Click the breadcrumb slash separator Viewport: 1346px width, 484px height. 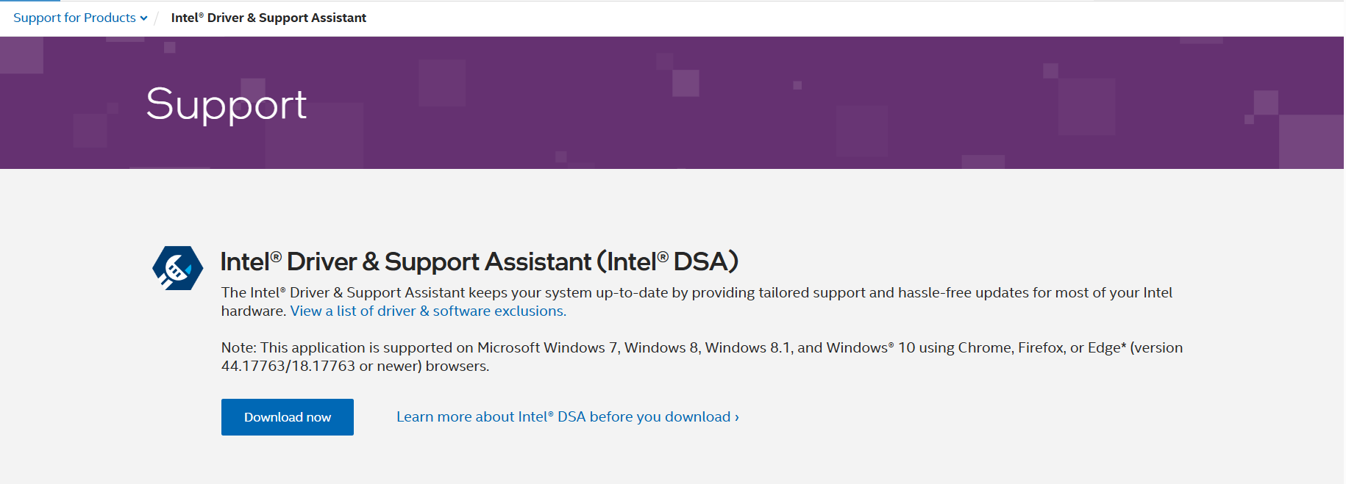pos(157,18)
